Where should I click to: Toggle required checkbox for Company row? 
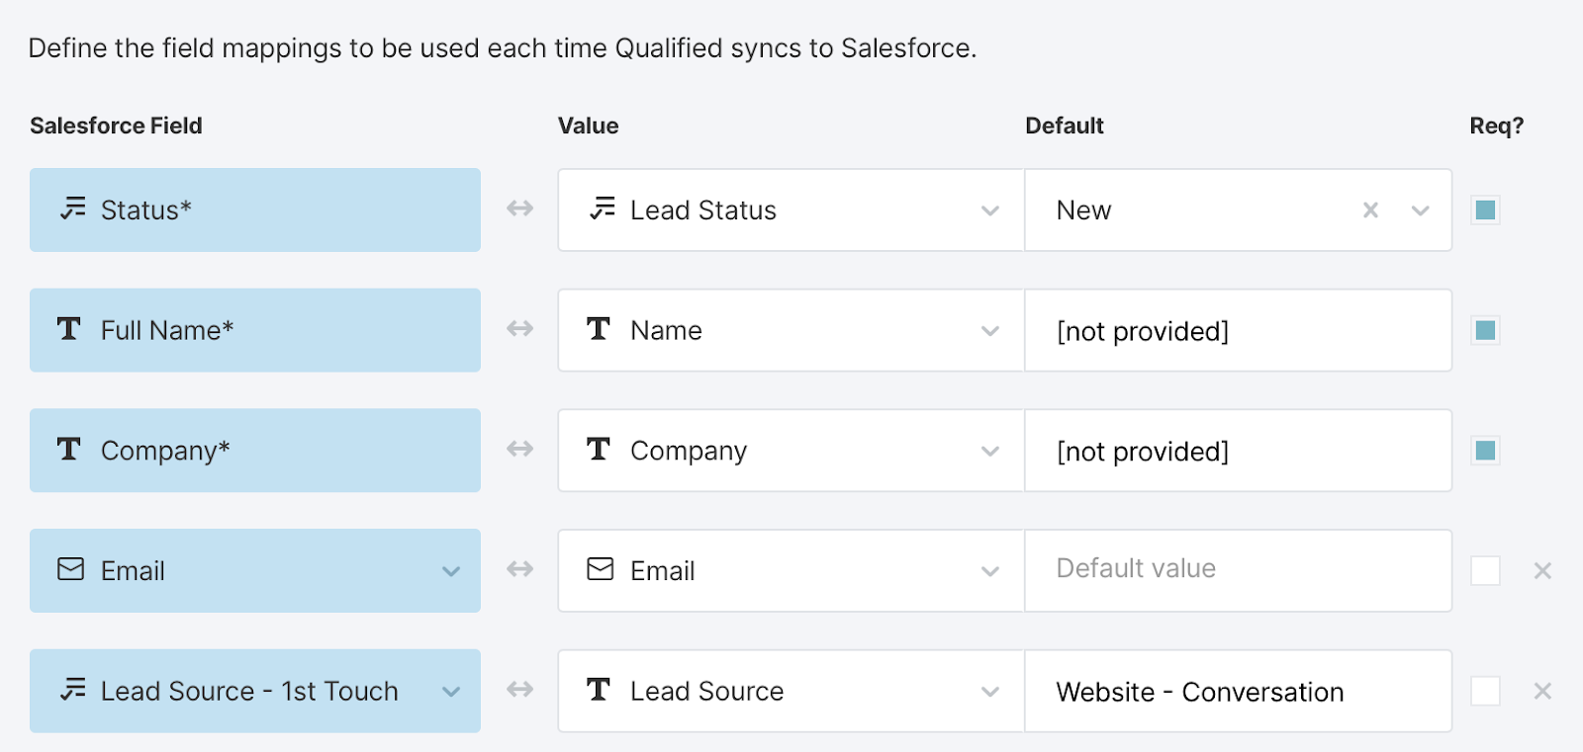(x=1485, y=451)
